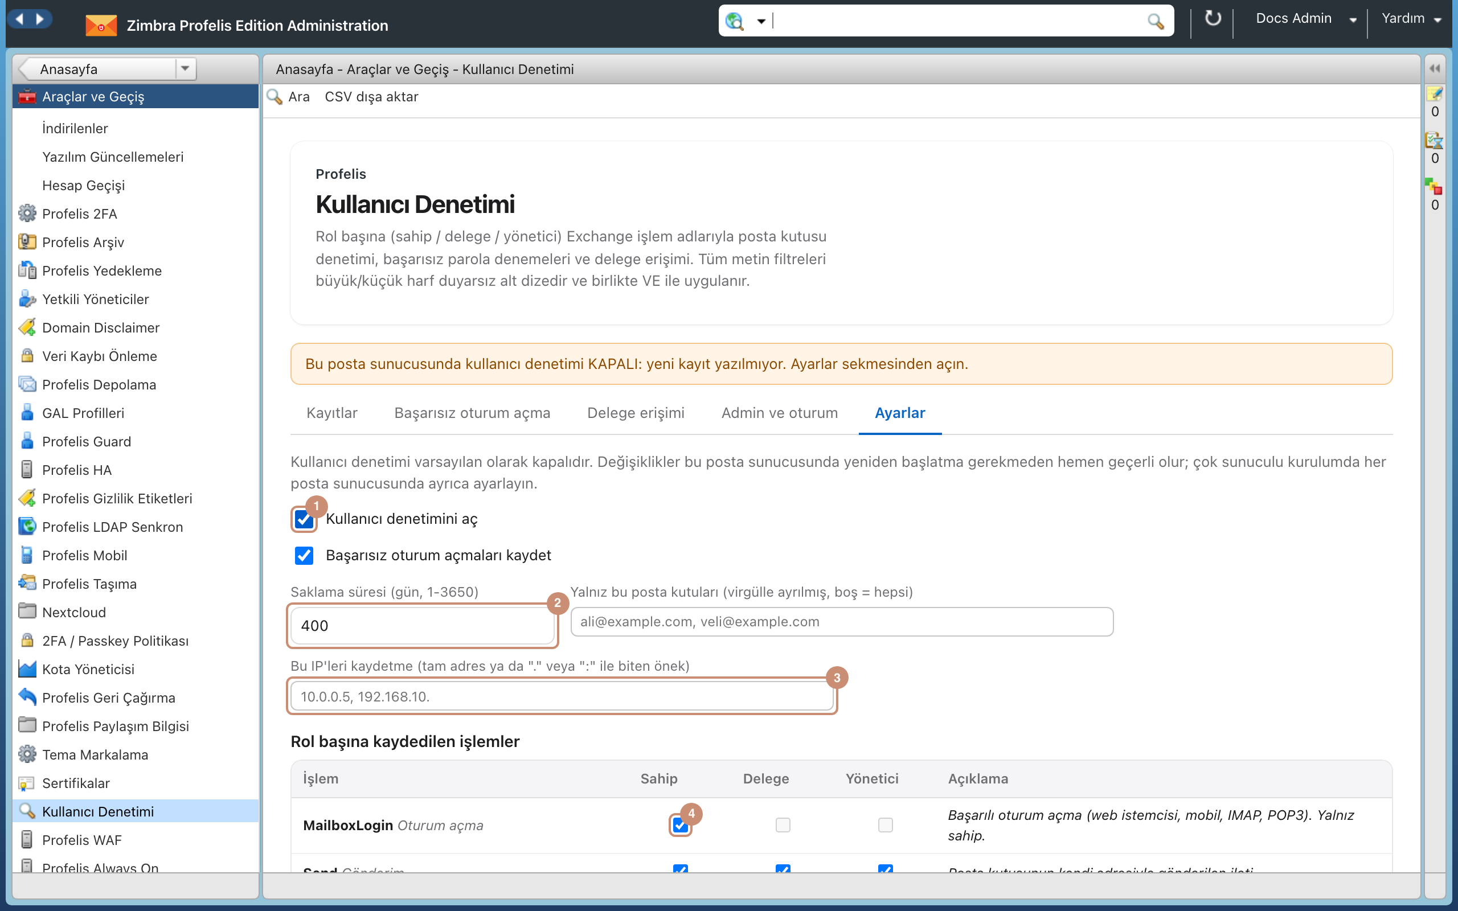Screen dimensions: 1458x911
Task: Open the search type dropdown arrow
Action: coord(761,21)
